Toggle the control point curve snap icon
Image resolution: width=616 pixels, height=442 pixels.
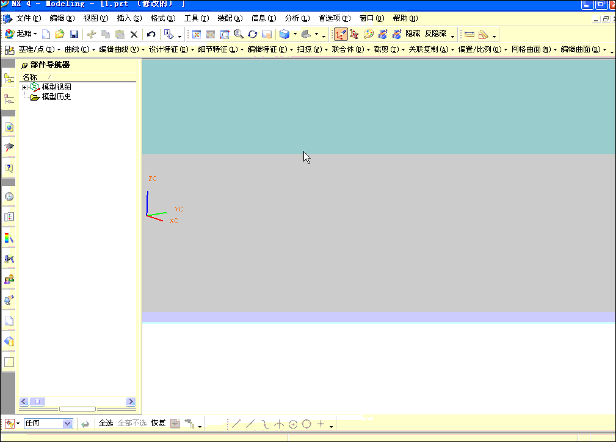pos(265,424)
